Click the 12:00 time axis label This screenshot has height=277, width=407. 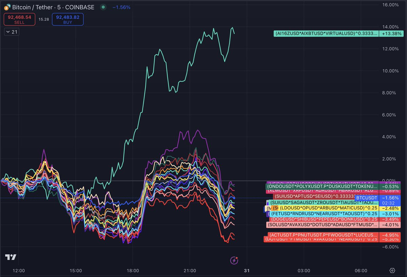pyautogui.click(x=18, y=271)
